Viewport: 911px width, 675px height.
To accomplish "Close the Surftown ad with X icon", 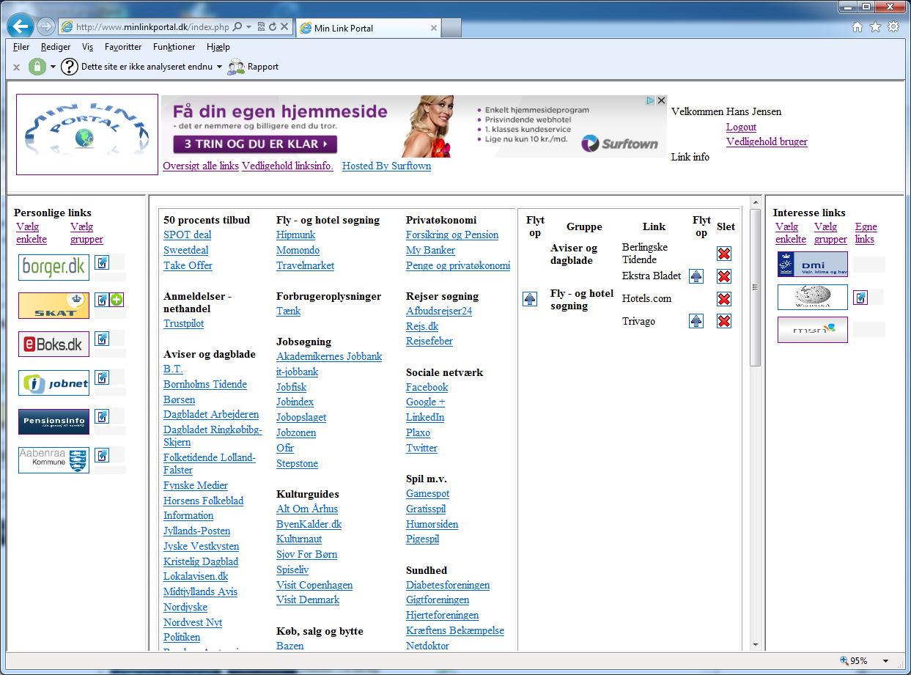I will [x=661, y=100].
